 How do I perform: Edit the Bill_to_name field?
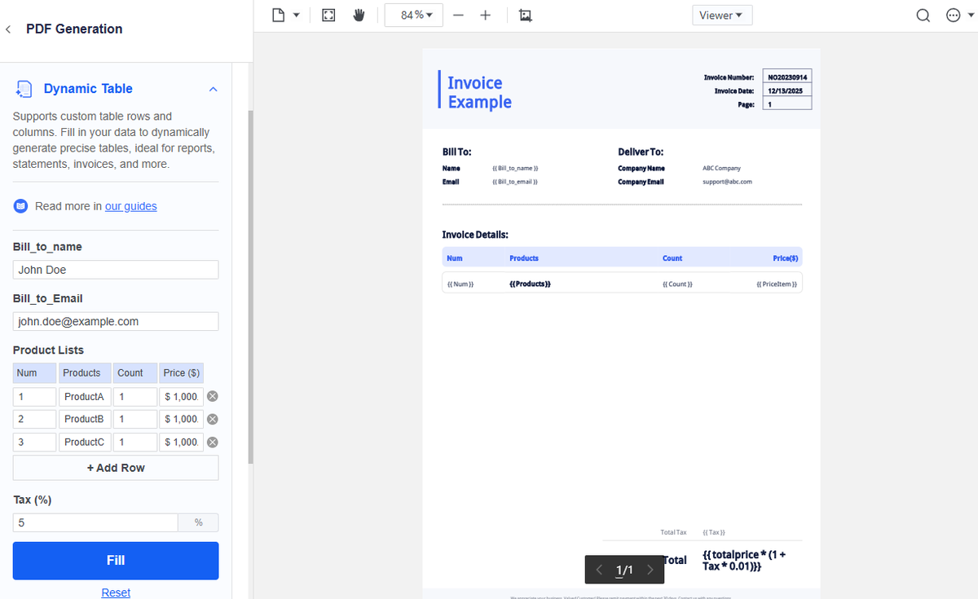point(116,270)
